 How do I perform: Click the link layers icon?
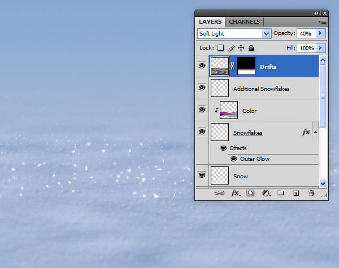(x=219, y=193)
